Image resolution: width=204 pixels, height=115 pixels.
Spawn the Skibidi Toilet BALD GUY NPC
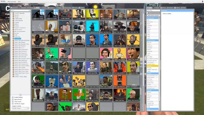coord(65,41)
